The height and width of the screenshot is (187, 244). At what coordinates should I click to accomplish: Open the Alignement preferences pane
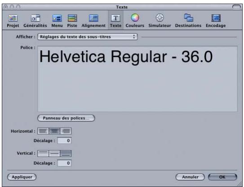click(x=93, y=21)
